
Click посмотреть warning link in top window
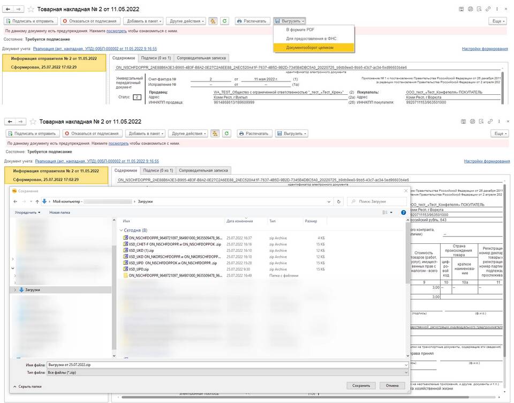coord(116,31)
